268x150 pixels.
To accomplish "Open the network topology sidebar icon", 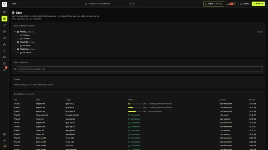I will [x=4, y=44].
